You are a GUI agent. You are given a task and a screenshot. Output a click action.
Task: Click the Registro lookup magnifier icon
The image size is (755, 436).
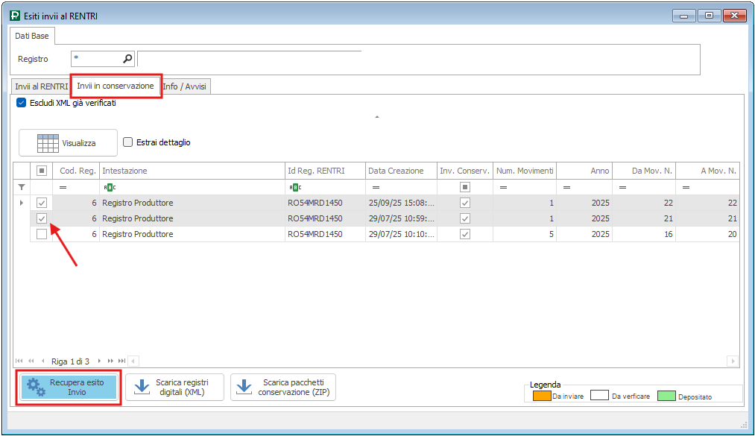click(127, 59)
